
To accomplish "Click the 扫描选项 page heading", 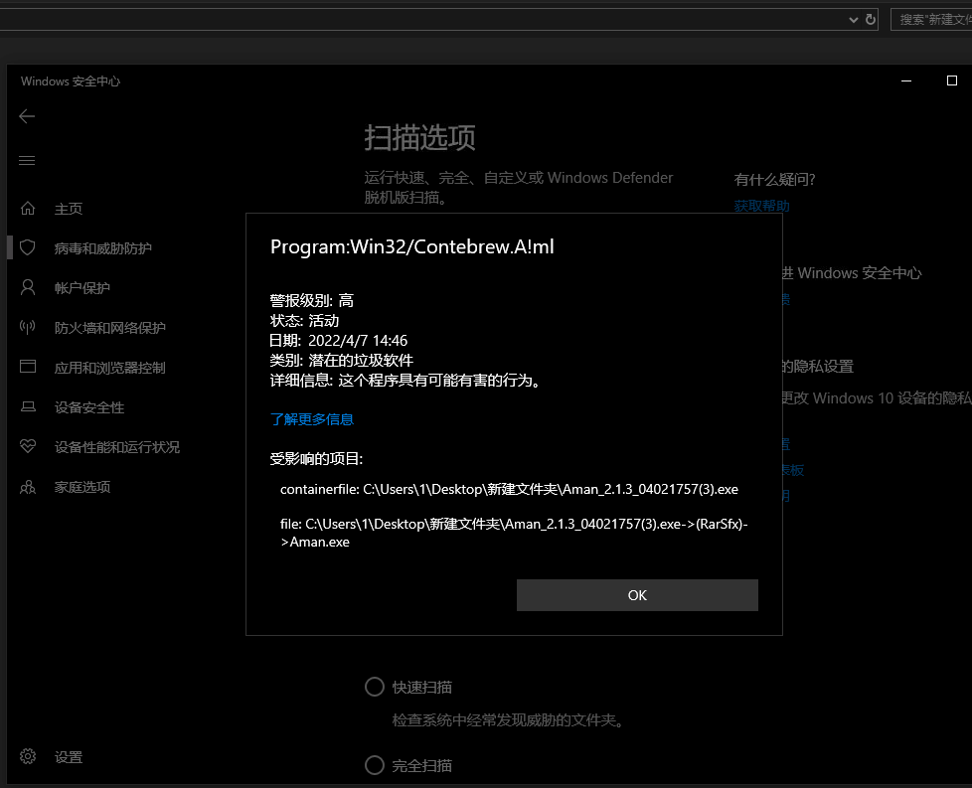I will pyautogui.click(x=419, y=138).
